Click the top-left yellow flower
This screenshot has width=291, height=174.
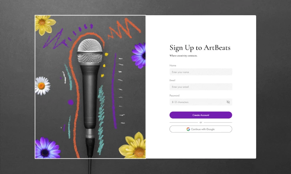pos(45,25)
